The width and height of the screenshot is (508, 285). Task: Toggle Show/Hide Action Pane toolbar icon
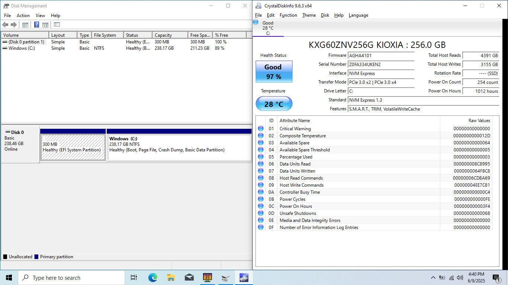(45, 25)
